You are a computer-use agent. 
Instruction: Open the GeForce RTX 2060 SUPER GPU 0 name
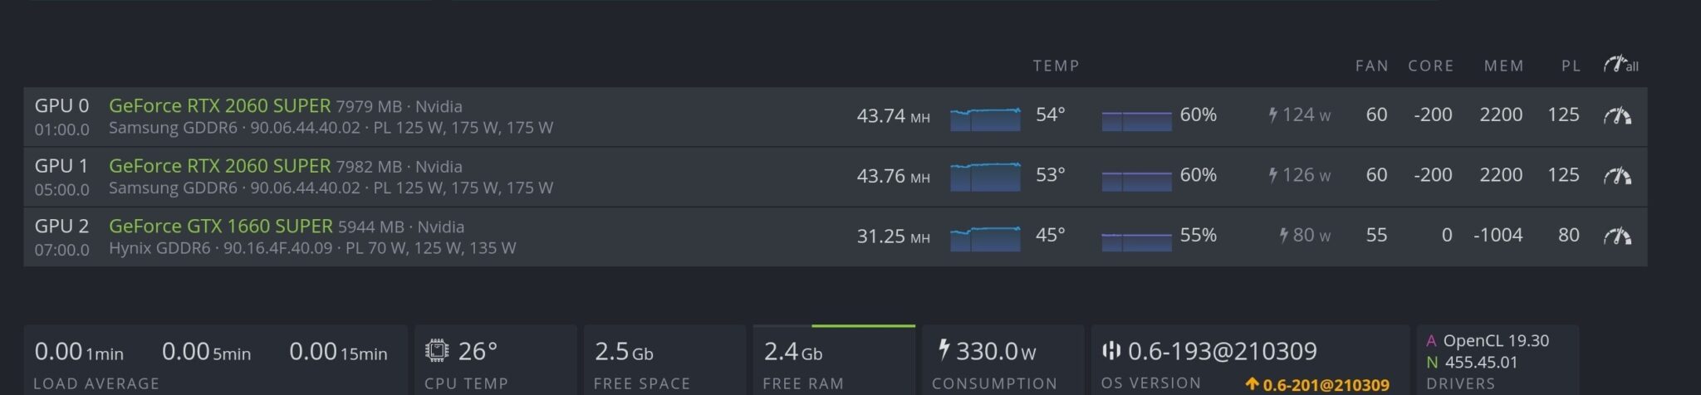[219, 105]
